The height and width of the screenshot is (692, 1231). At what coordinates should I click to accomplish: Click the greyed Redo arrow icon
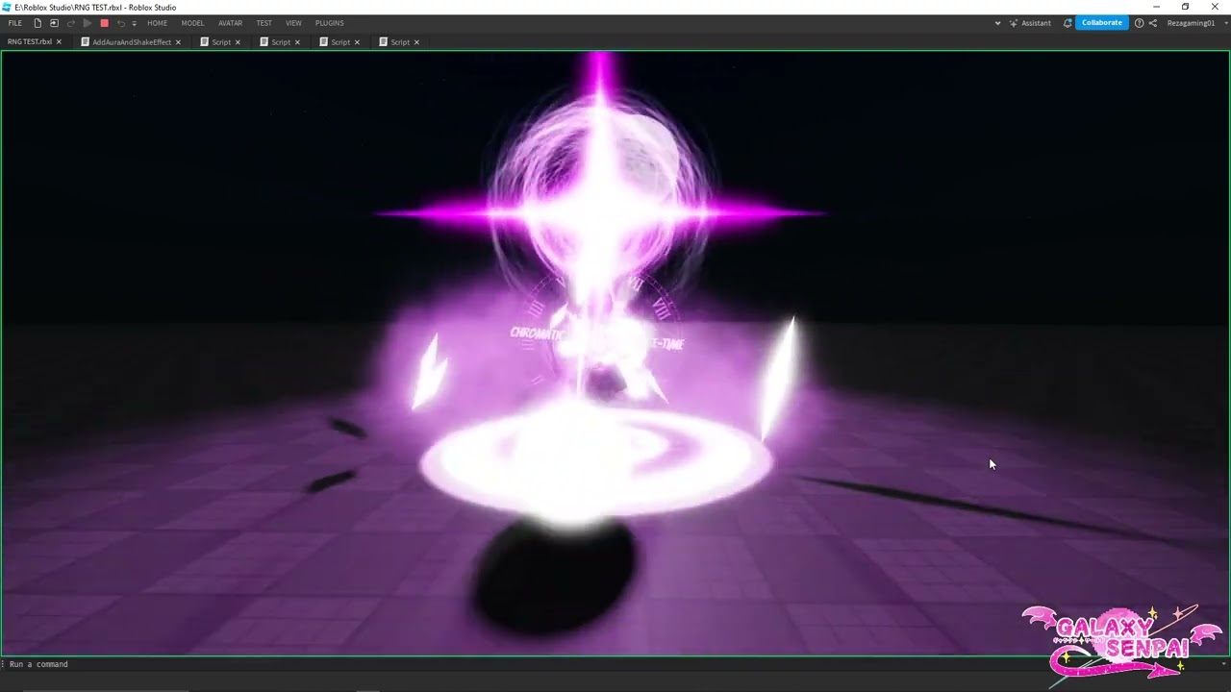tap(71, 23)
